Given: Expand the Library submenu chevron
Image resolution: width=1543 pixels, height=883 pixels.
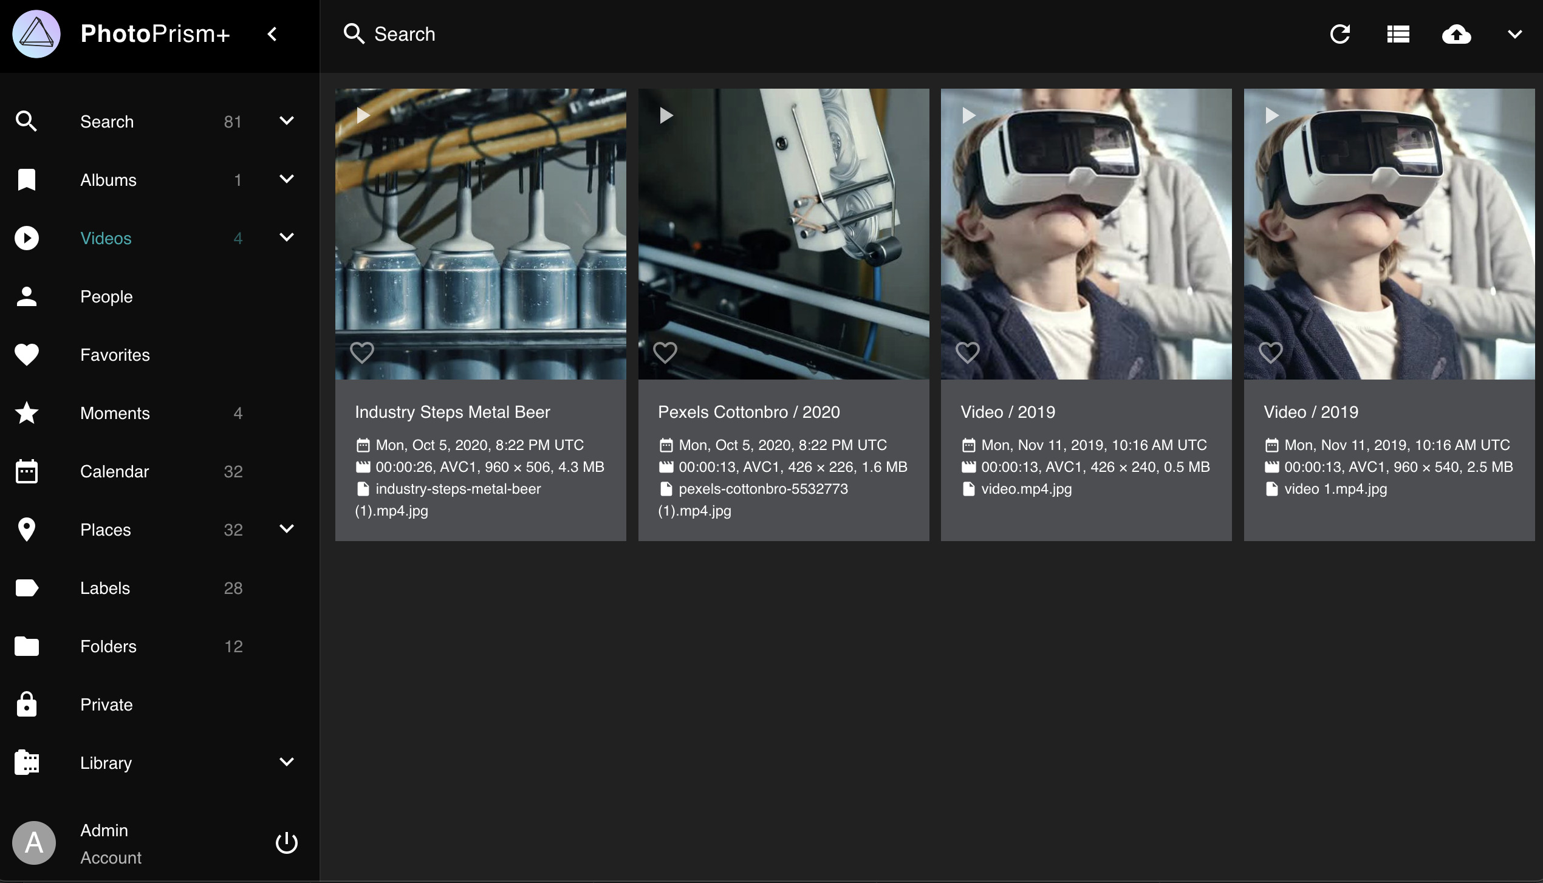Looking at the screenshot, I should point(287,762).
